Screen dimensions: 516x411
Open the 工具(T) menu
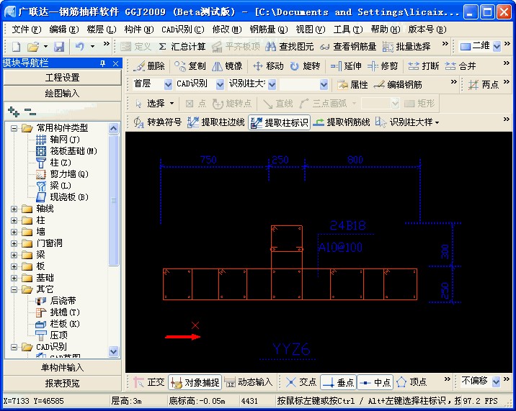348,30
